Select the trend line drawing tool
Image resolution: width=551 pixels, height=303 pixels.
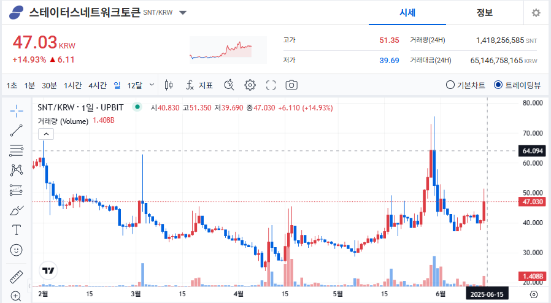(17, 131)
